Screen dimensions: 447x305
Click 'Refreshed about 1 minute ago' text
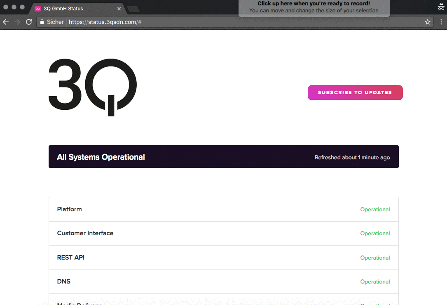[x=352, y=157]
